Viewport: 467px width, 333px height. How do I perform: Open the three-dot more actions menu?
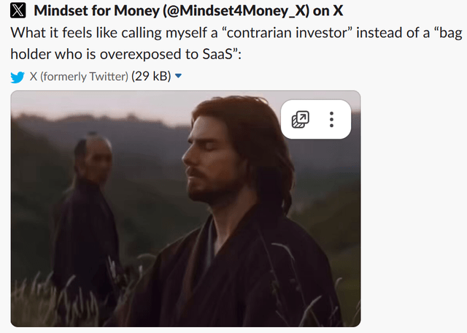(331, 120)
